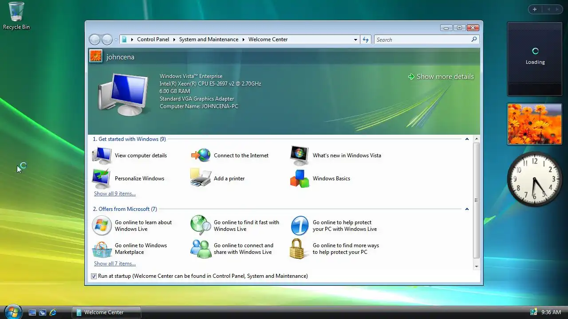Click the scrollbar up arrow

477,139
